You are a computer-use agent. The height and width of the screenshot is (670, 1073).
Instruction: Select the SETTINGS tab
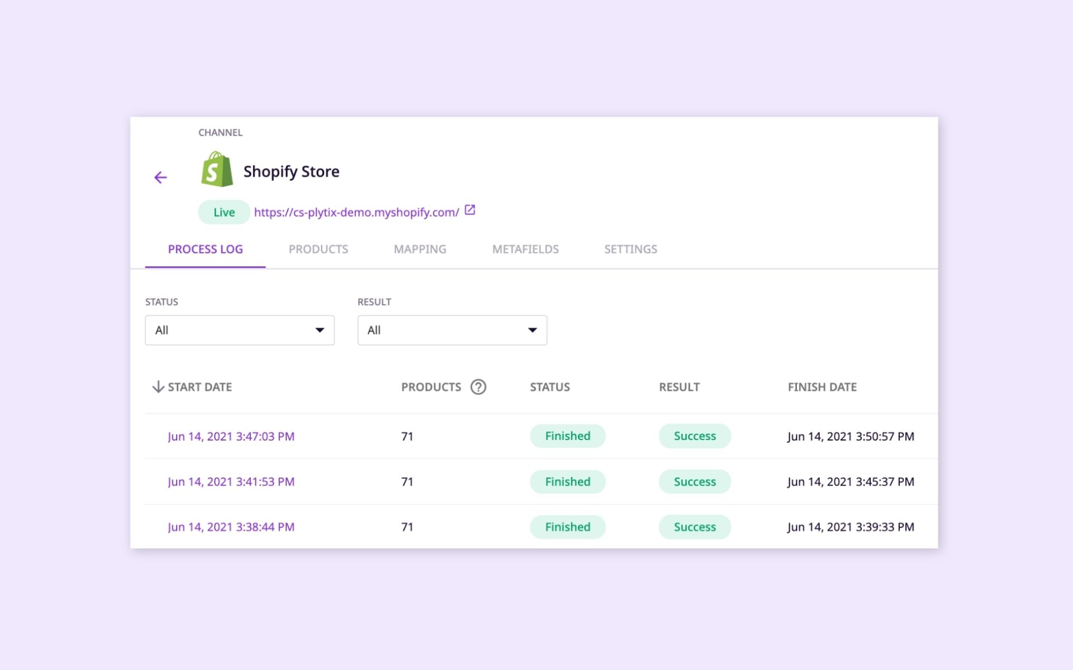click(630, 248)
